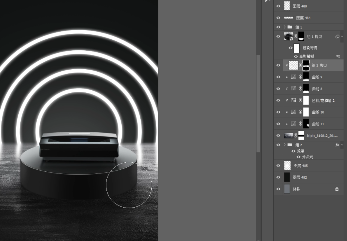This screenshot has width=347, height=241.
Task: Select the 智能滤镜 mask thumbnail
Action: (297, 48)
